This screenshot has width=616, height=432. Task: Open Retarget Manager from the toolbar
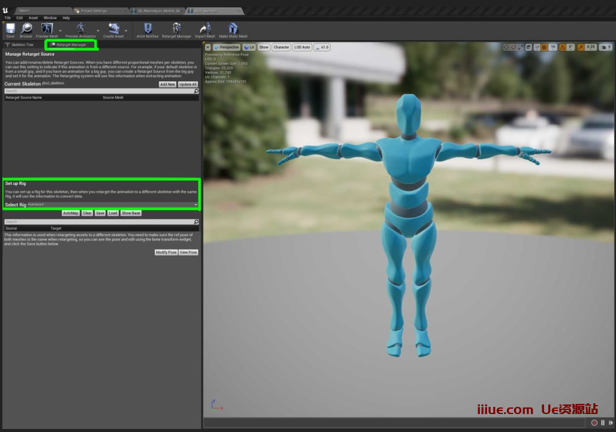(177, 29)
